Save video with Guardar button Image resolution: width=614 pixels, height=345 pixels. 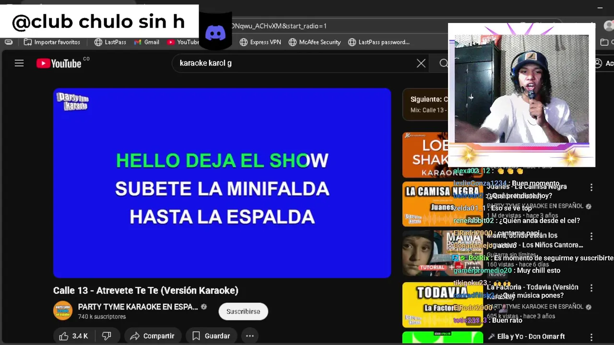pos(211,336)
